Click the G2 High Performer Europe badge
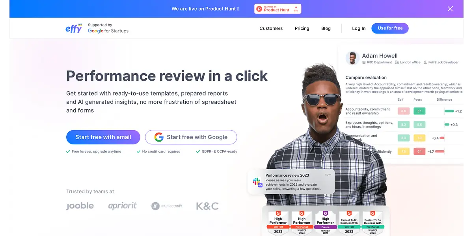Viewport: 473px width, 236px height. pyautogui.click(x=325, y=222)
